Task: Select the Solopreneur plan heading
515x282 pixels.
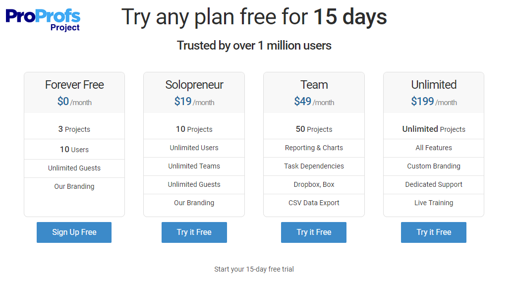Action: click(x=194, y=85)
